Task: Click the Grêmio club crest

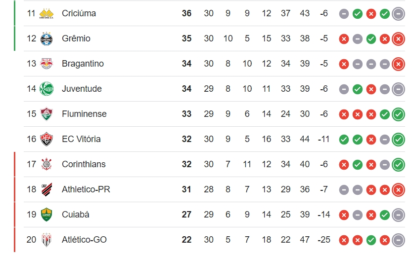Action: coord(46,38)
